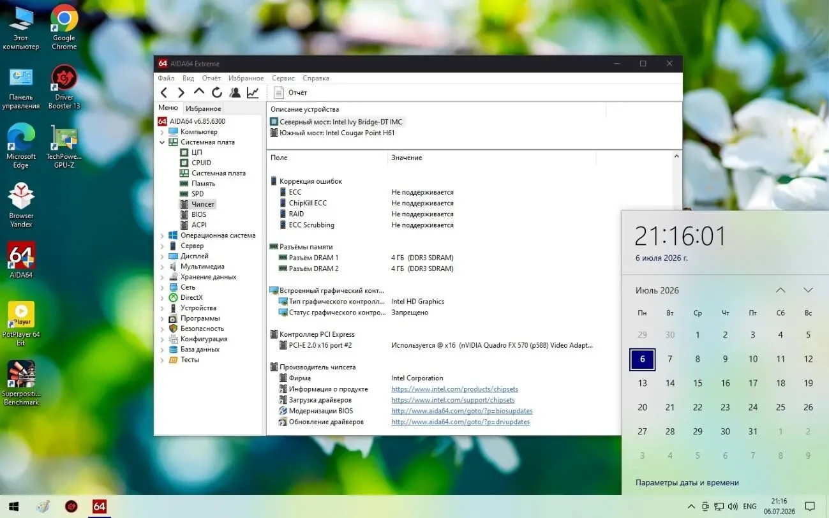Select the Этот компьютер desktop icon
Viewport: 829px width, 518px height.
[x=21, y=28]
